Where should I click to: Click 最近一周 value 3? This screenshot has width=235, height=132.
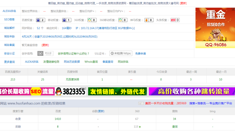tap(191, 79)
